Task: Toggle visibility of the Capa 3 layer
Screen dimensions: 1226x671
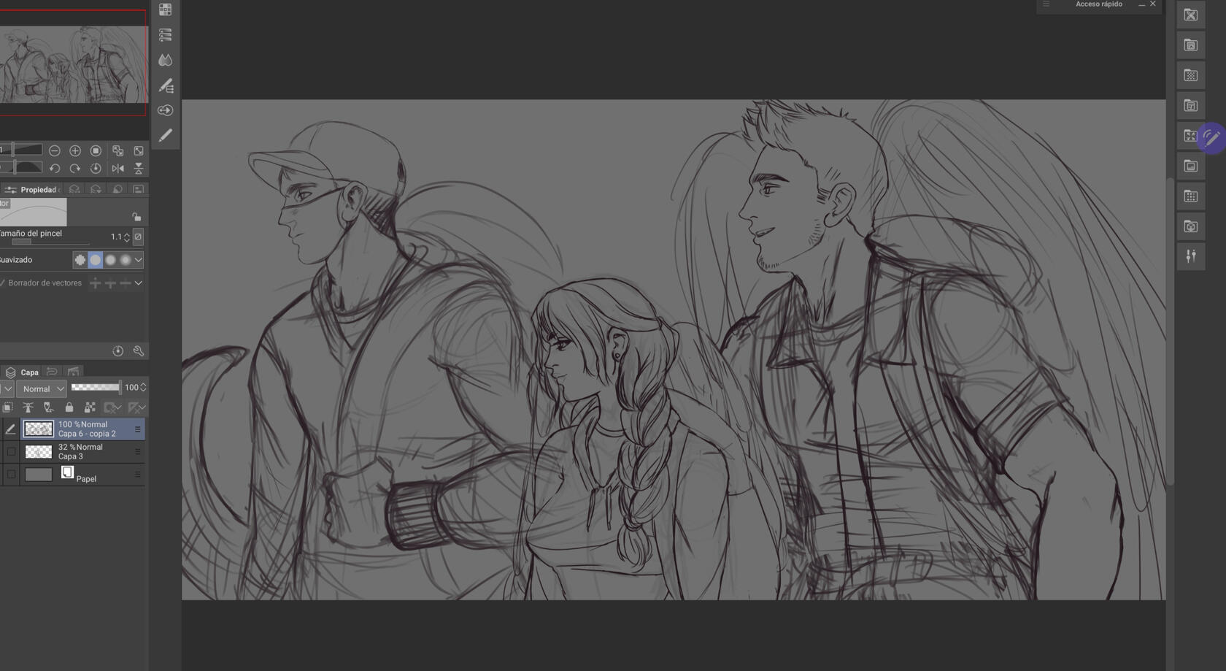Action: click(11, 452)
